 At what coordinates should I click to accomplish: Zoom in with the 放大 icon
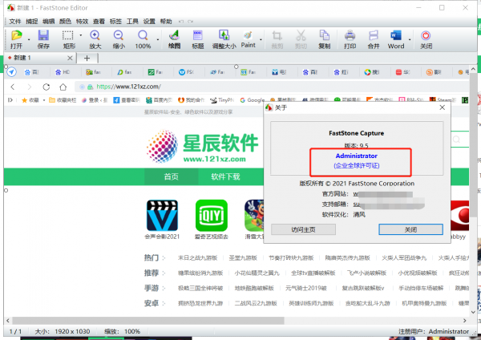click(x=95, y=39)
